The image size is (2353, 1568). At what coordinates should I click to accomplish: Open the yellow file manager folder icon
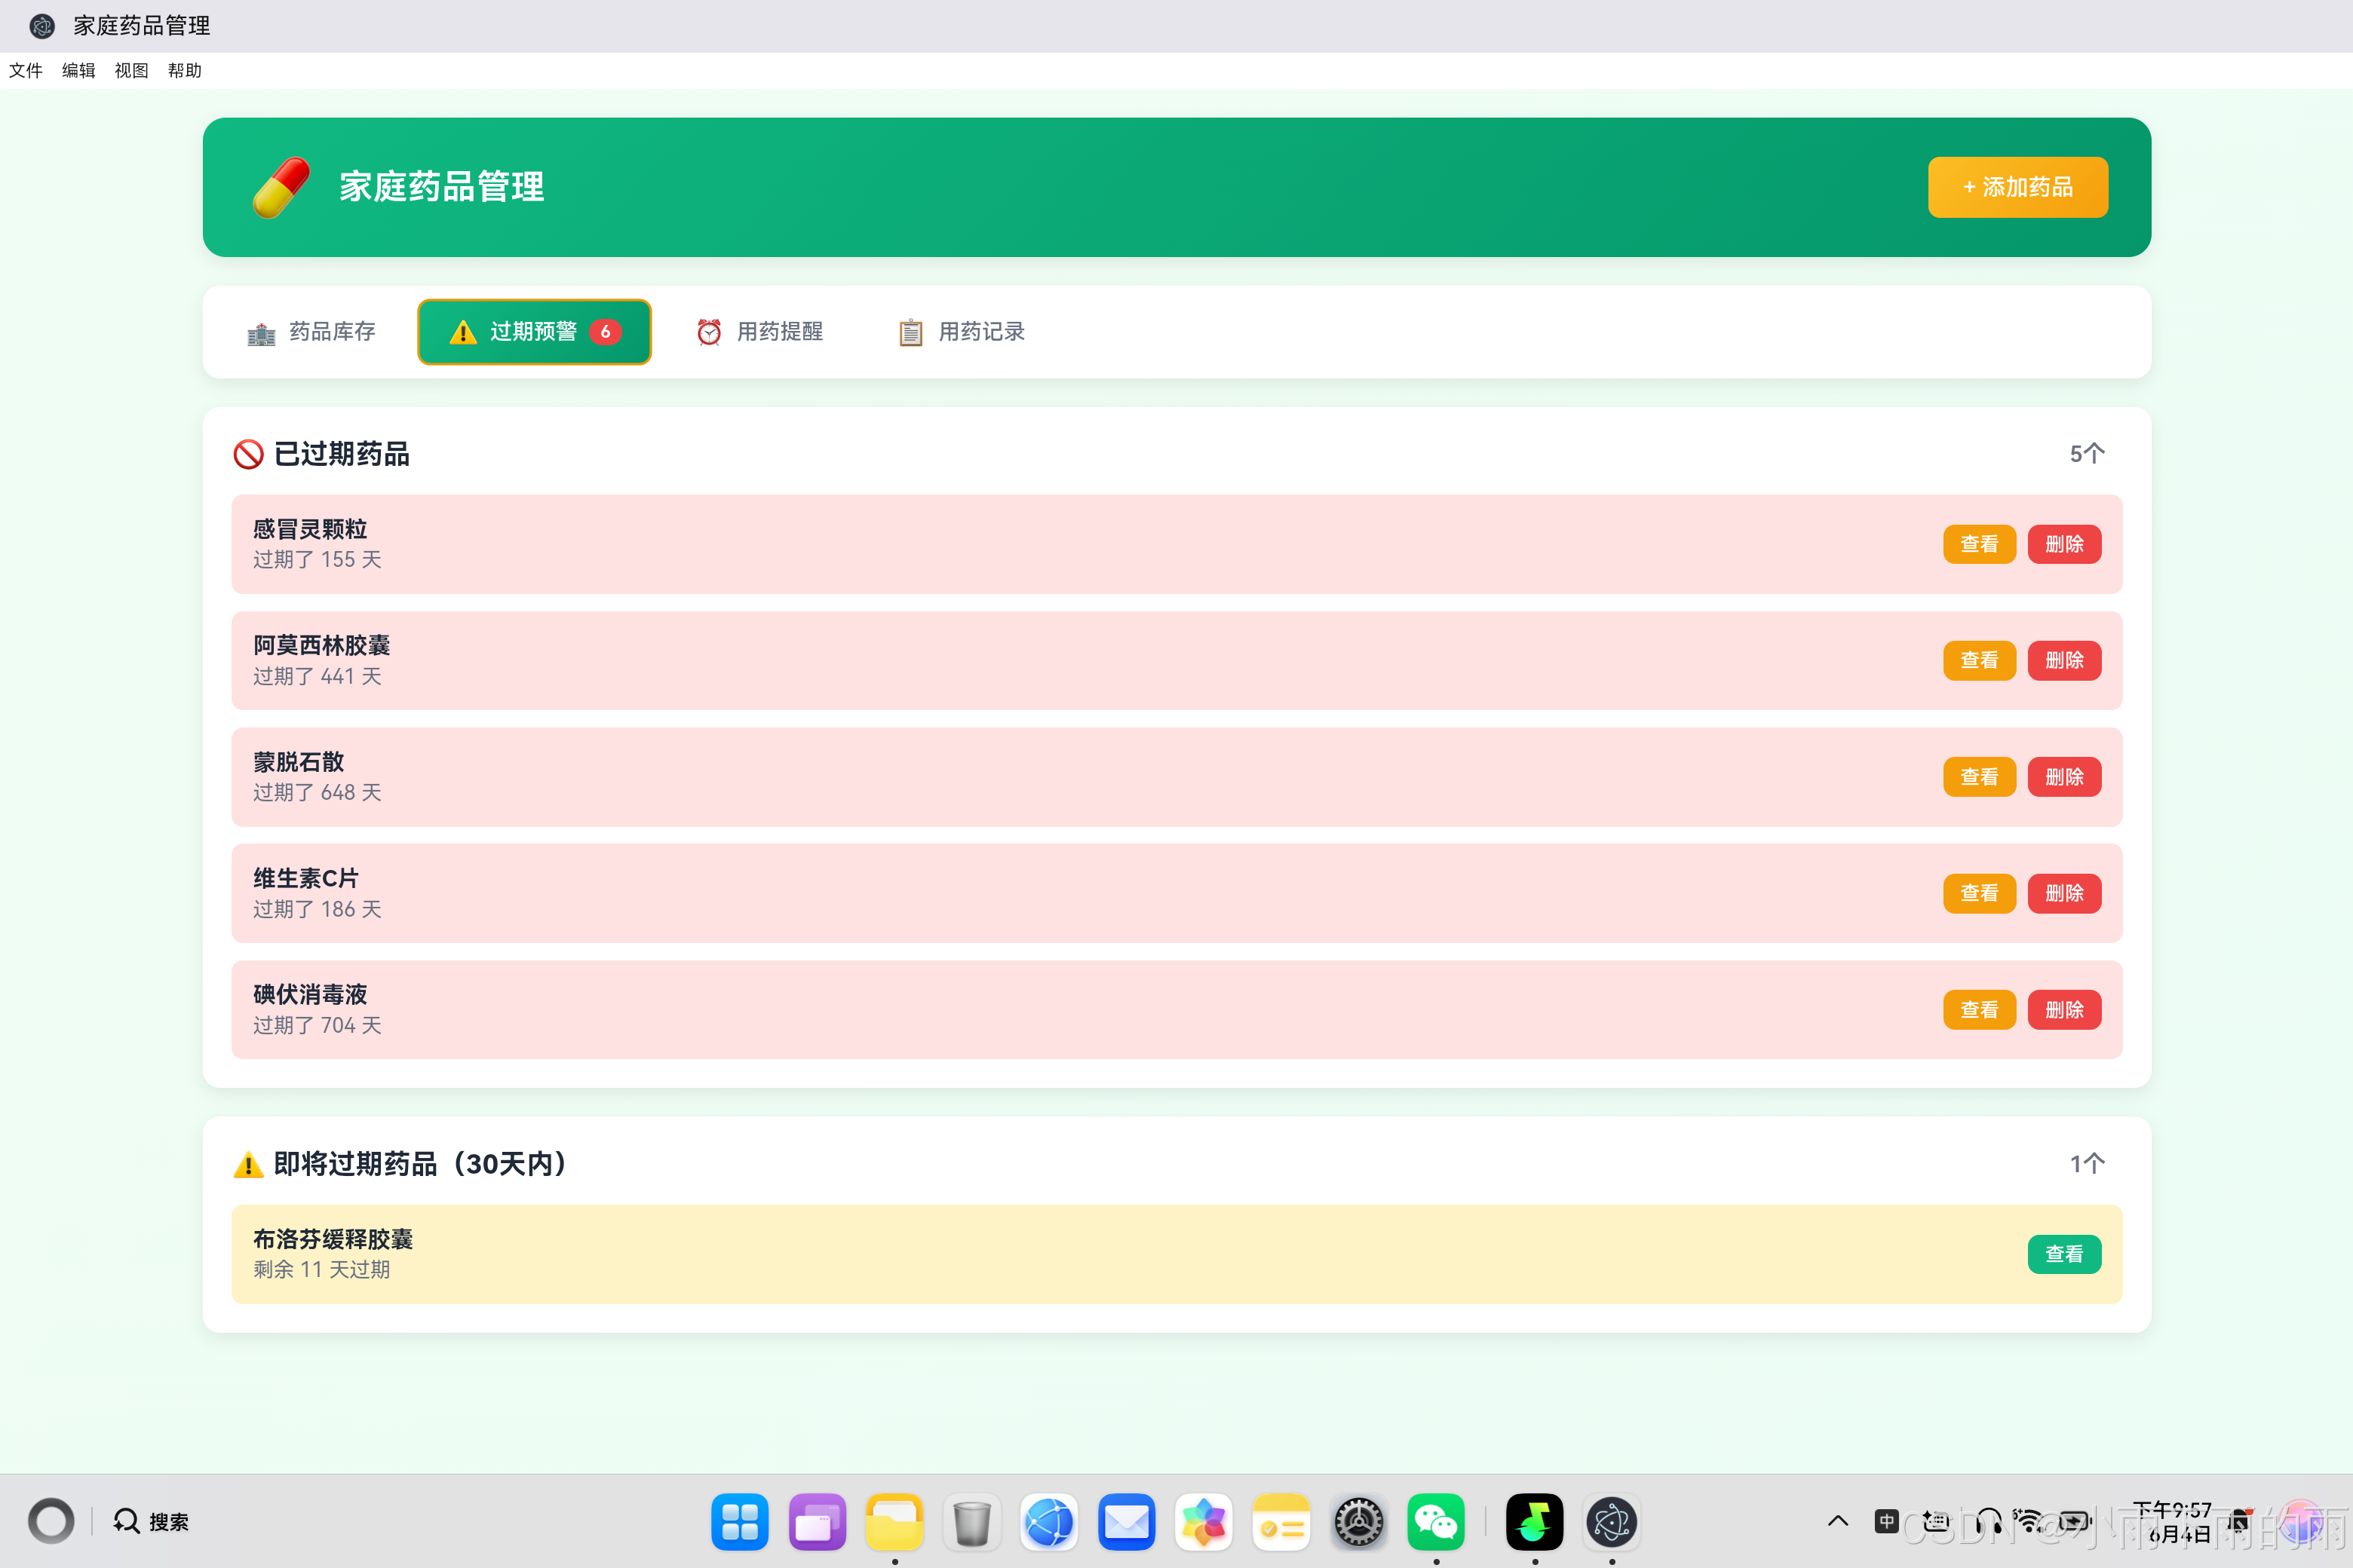[x=894, y=1521]
